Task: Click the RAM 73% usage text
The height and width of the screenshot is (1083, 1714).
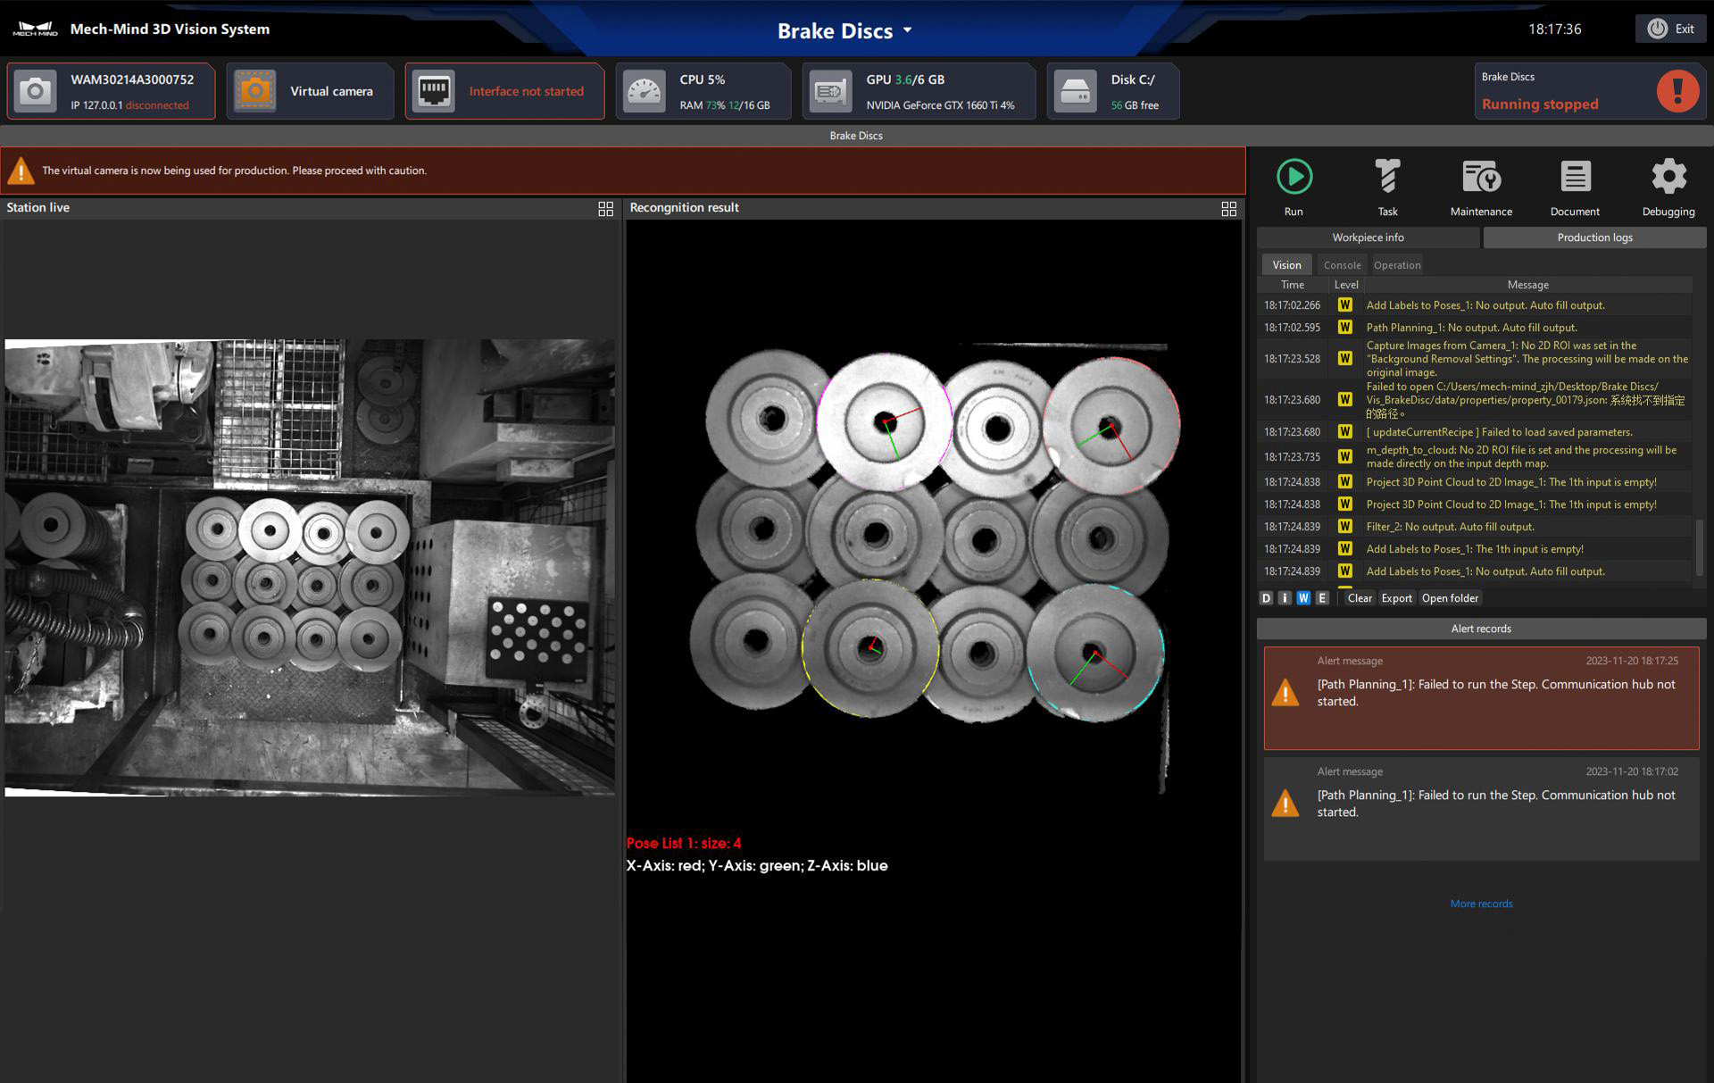Action: coord(724,105)
